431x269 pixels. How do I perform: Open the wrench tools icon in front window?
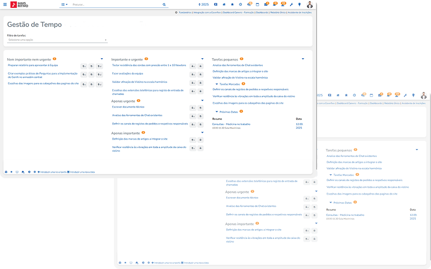tap(291, 4)
